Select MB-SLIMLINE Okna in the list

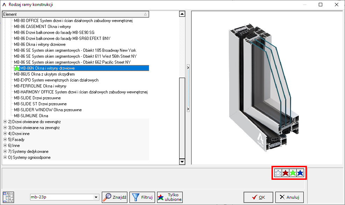(31, 116)
